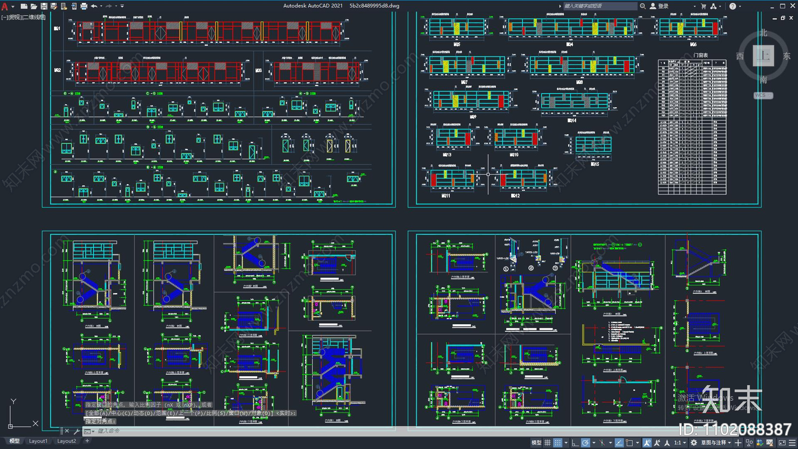
Task: Click the annotation monitor plus icon
Action: click(738, 443)
